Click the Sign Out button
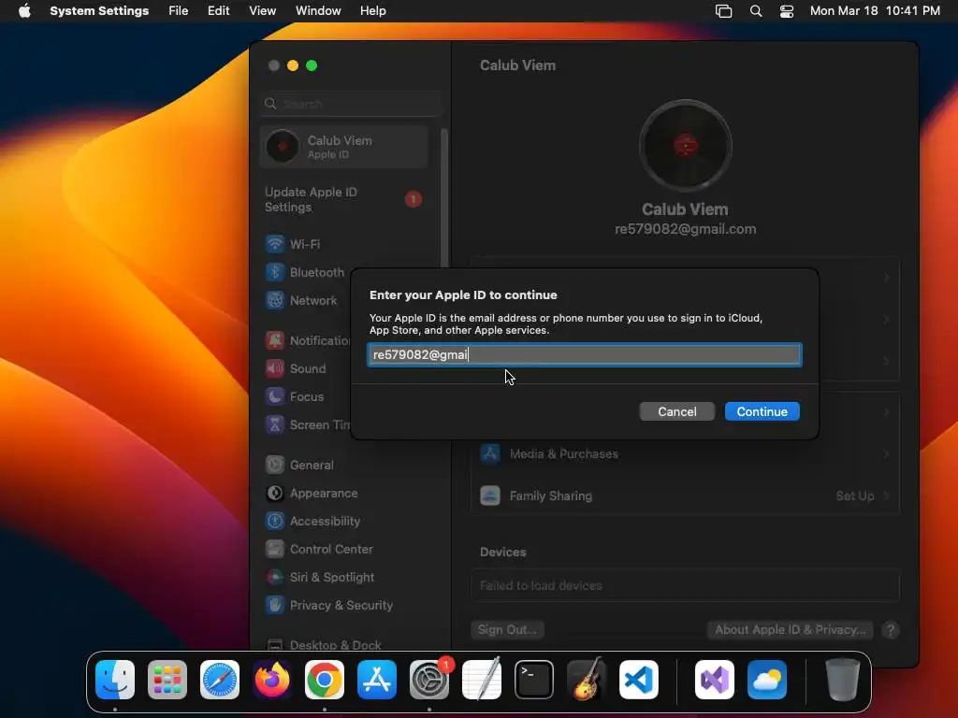The width and height of the screenshot is (958, 718). (x=507, y=629)
